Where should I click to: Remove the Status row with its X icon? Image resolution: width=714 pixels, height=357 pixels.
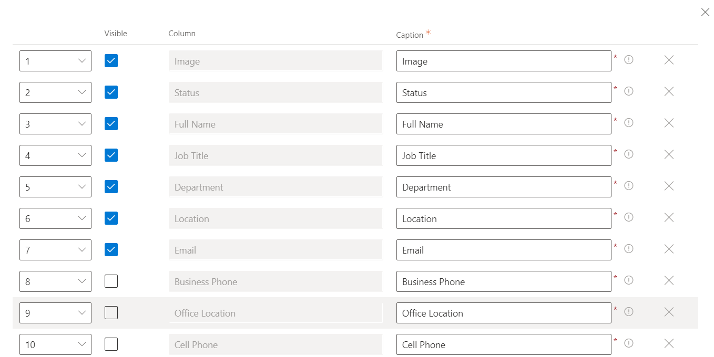coord(669,91)
